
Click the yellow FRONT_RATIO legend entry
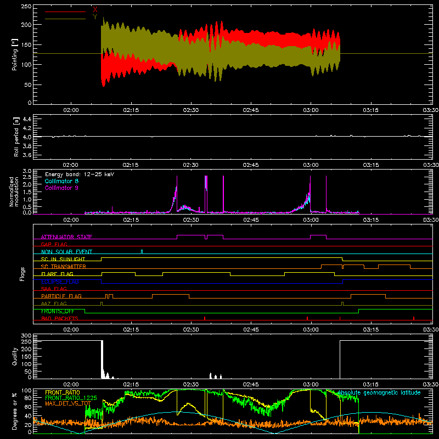(63, 392)
